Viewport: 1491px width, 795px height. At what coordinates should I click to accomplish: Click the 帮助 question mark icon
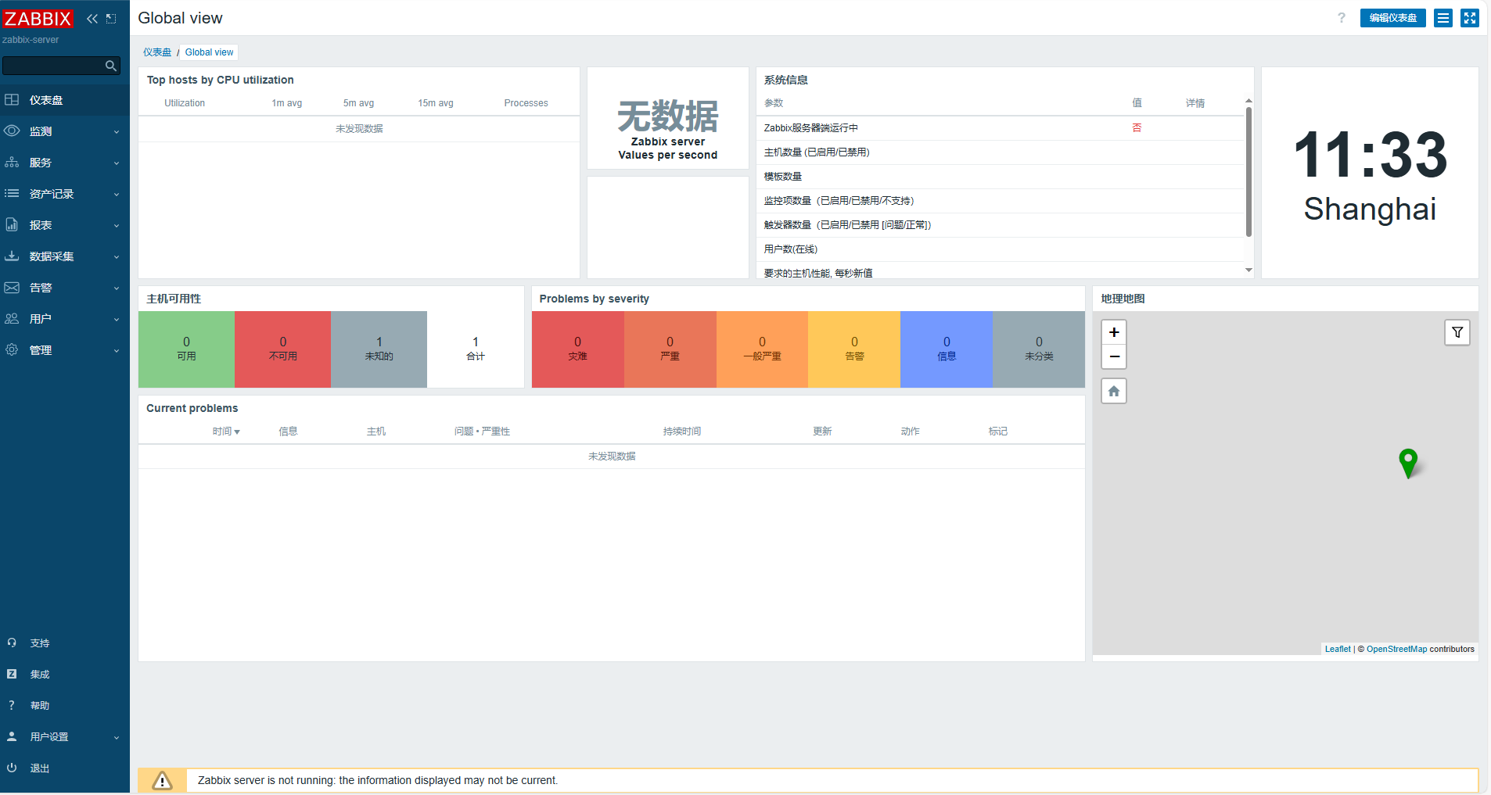[12, 705]
